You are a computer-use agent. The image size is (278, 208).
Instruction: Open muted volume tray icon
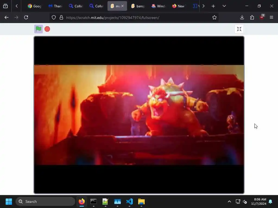pos(245,201)
